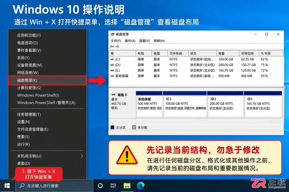Select 磁盘管理(K) in the Win+X menu
Image resolution: width=289 pixels, height=192 pixels.
click(47, 80)
